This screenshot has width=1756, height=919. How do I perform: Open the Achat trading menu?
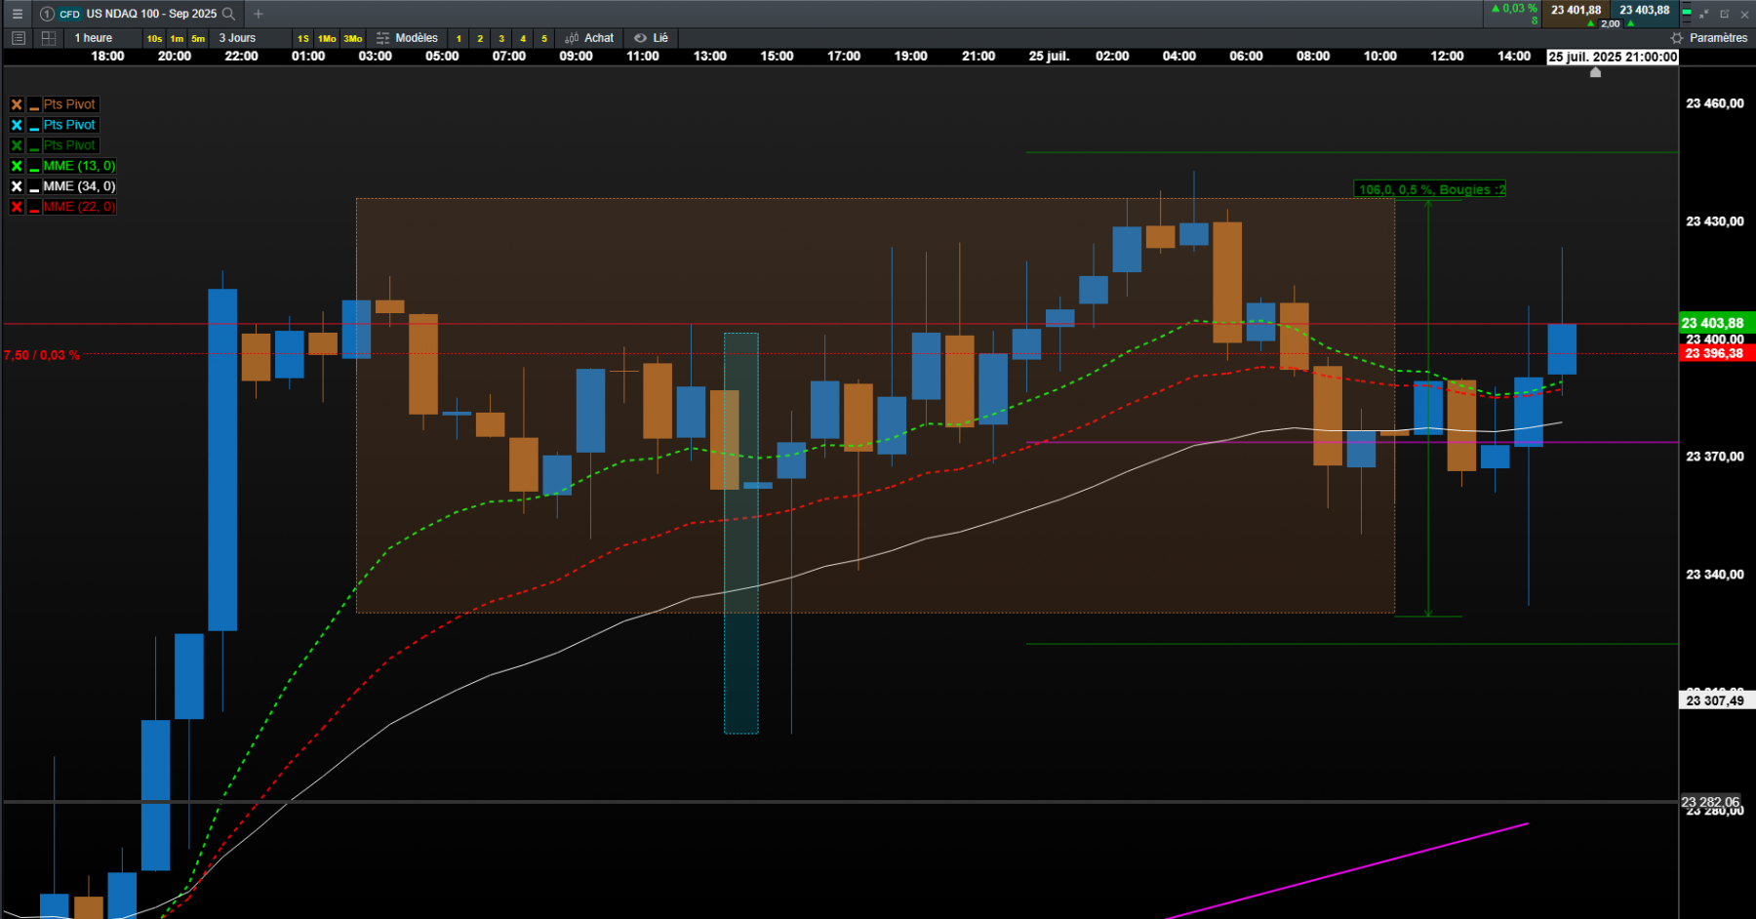(589, 38)
